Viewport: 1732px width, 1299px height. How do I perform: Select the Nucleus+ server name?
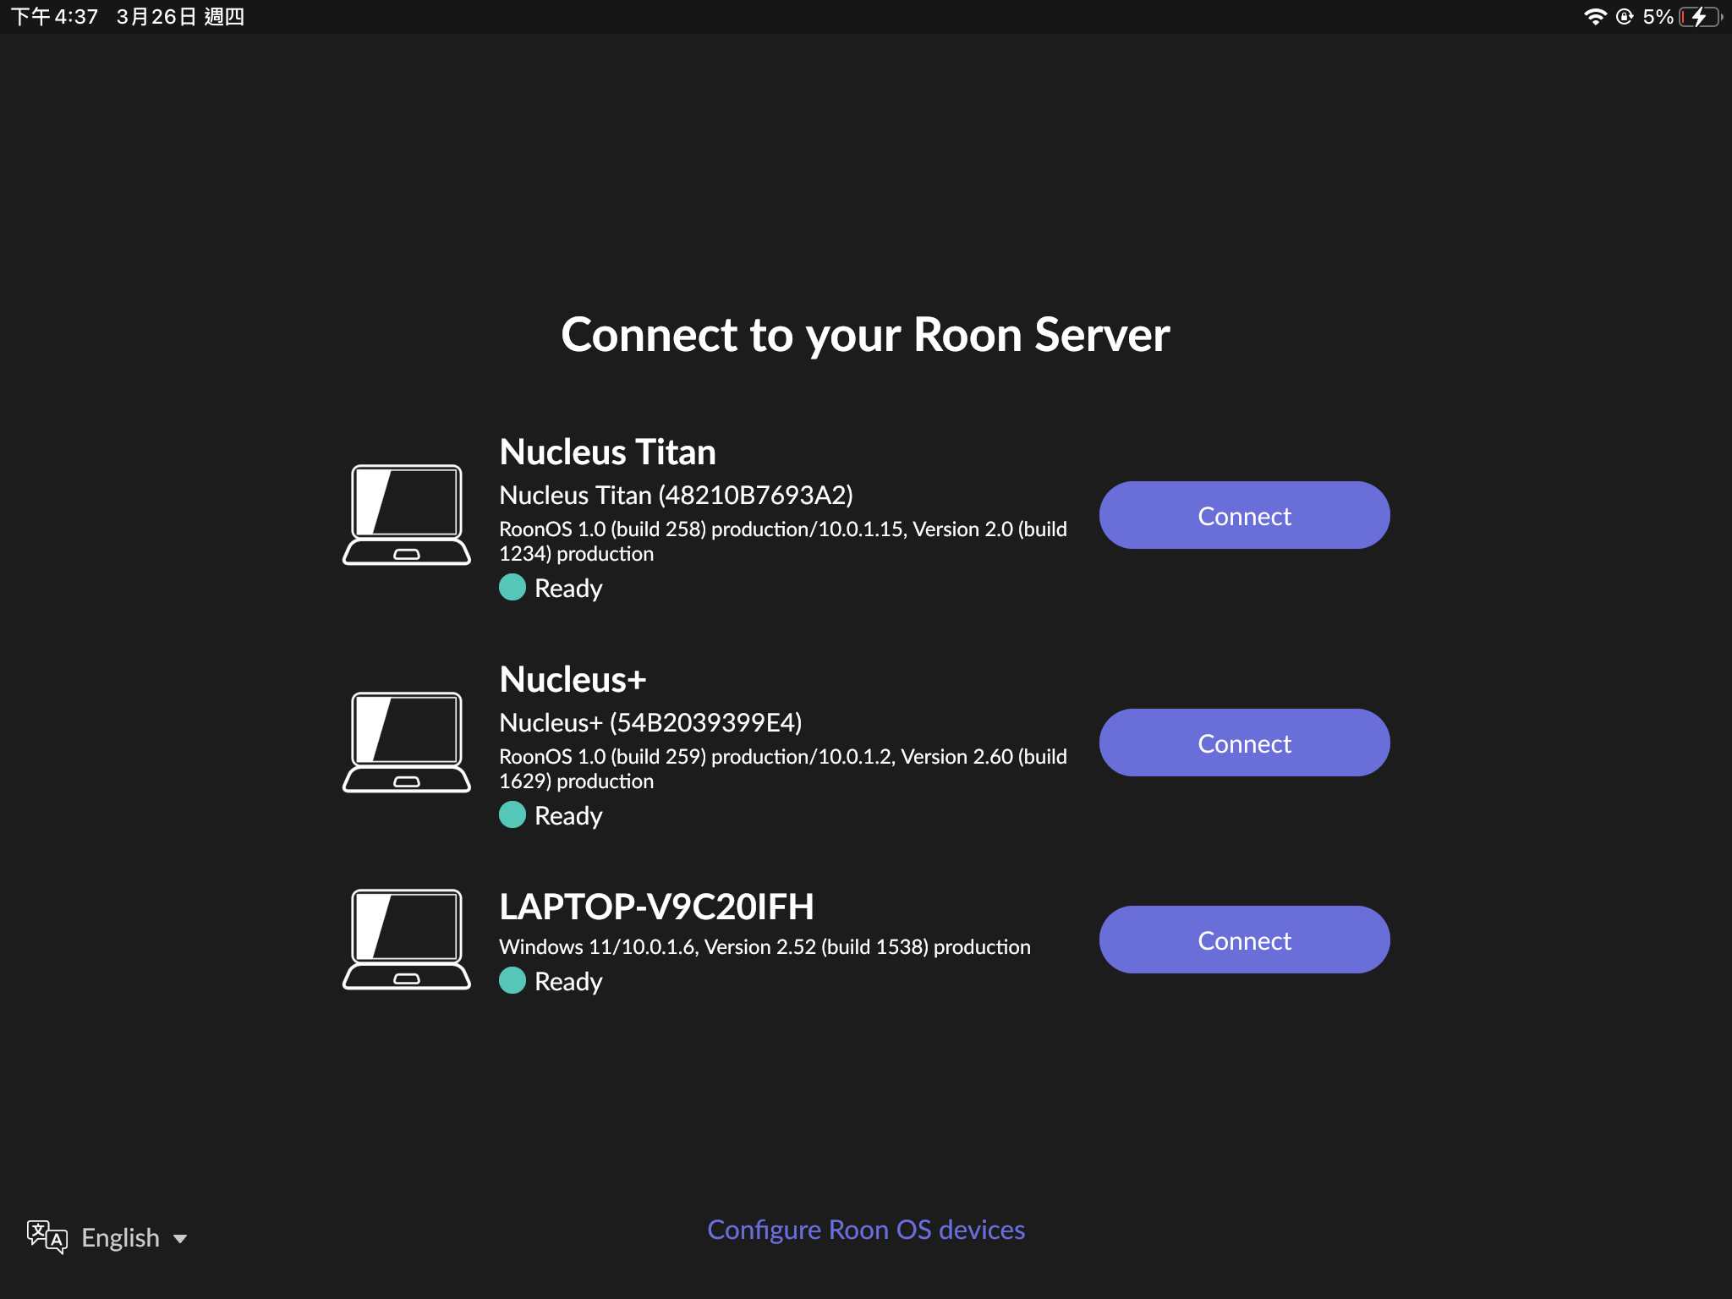pos(573,679)
